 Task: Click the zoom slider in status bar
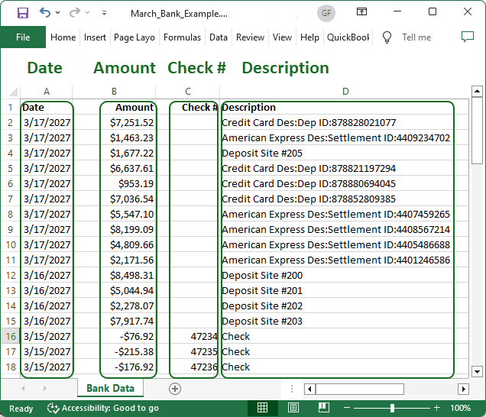pos(392,409)
